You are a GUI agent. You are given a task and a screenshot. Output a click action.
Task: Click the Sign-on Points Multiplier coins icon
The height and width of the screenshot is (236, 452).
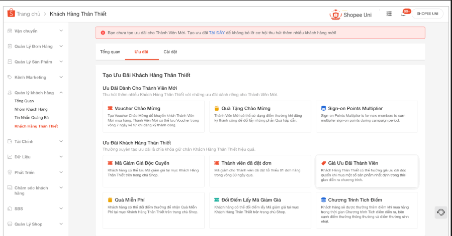point(323,108)
